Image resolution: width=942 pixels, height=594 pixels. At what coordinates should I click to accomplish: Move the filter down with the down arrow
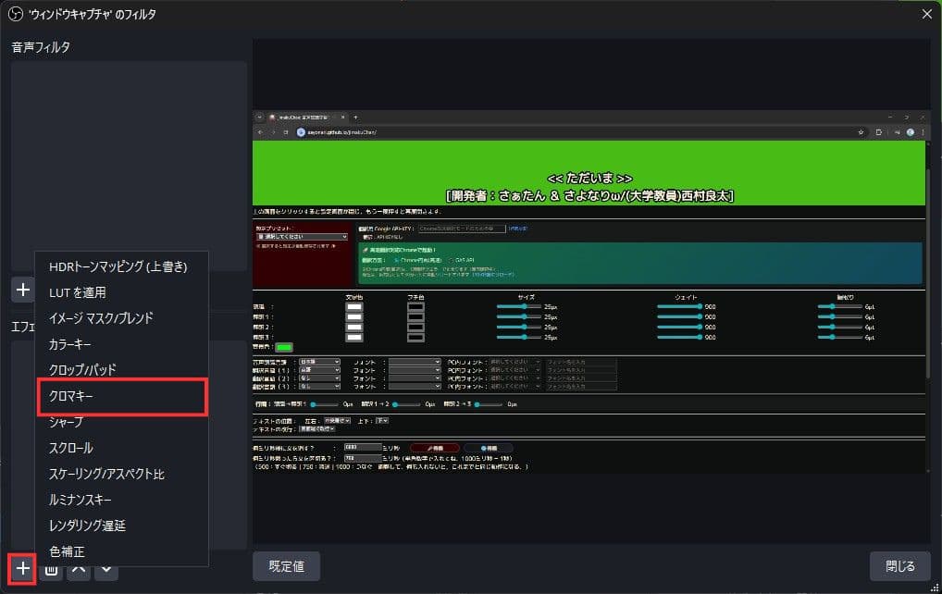107,568
